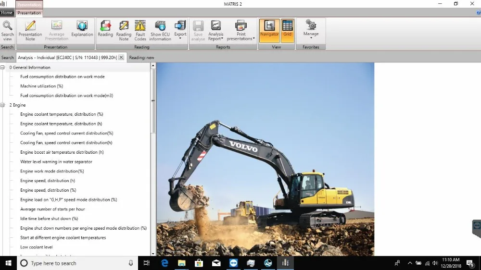Viewport: 481px width, 270px height.
Task: Open the Explanation tool
Action: coord(82,30)
